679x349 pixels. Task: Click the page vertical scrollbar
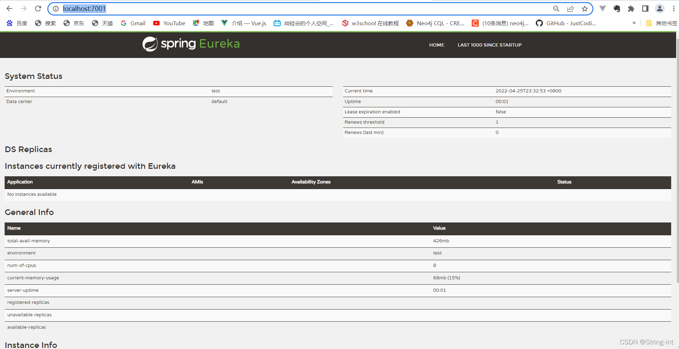click(x=678, y=160)
